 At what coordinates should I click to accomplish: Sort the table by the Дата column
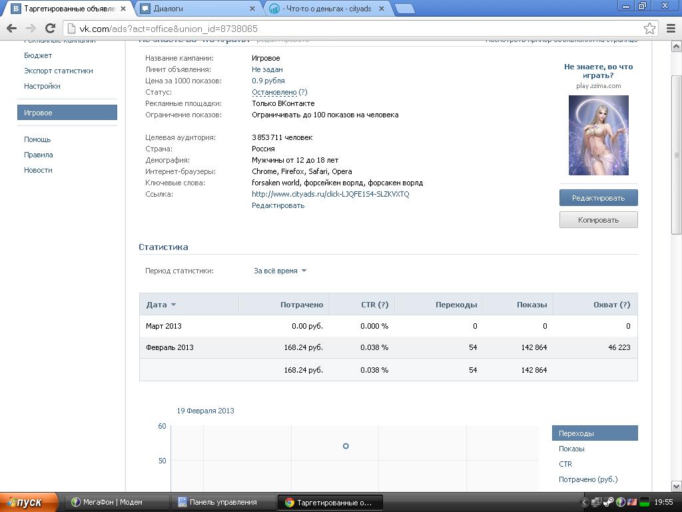pos(161,305)
